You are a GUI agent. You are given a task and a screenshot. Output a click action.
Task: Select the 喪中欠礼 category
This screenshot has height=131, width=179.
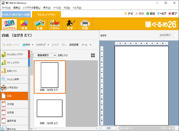point(14,128)
